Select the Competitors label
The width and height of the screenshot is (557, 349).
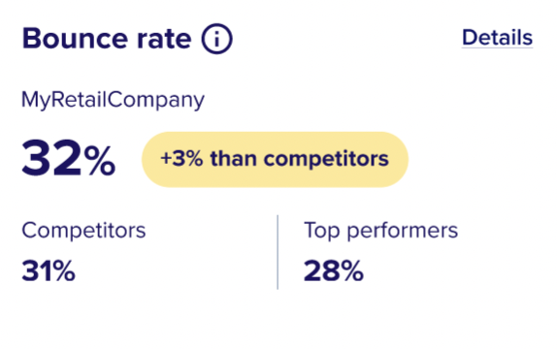[83, 231]
